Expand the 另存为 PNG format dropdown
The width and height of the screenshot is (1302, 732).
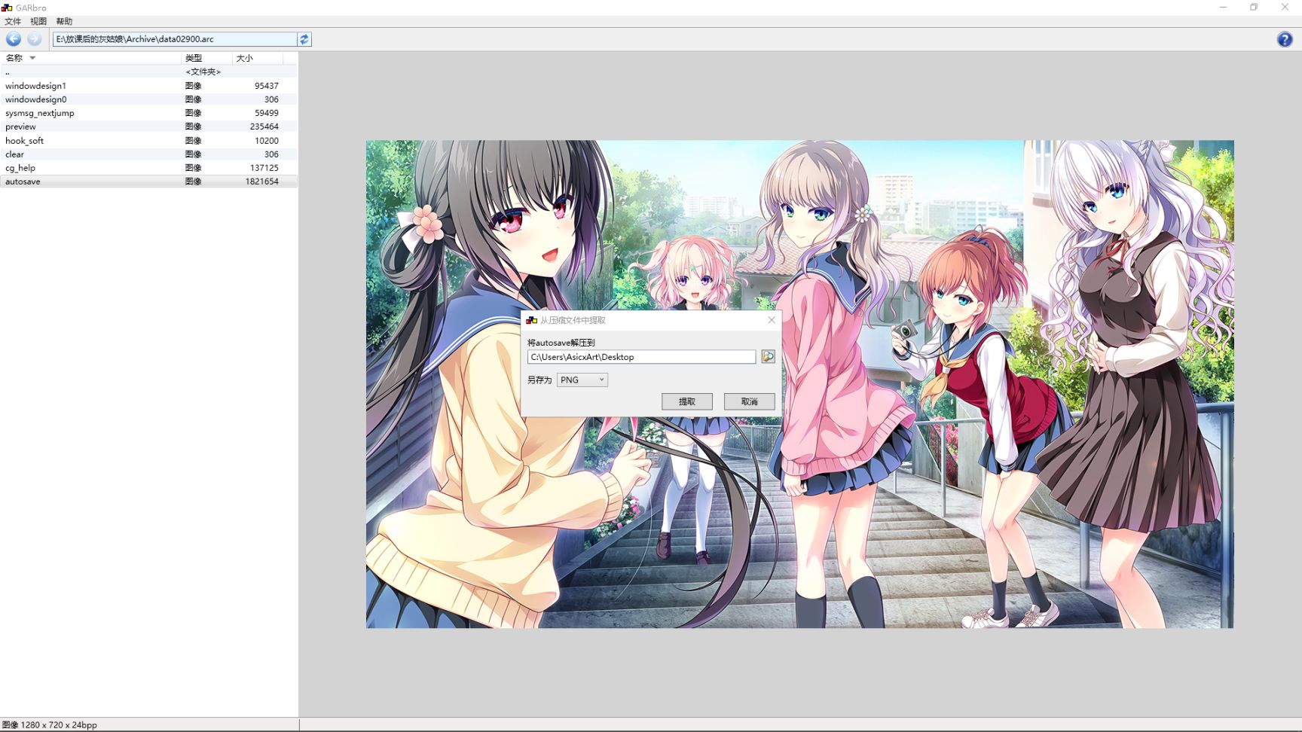pyautogui.click(x=582, y=380)
